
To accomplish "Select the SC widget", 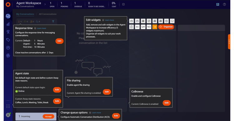I will (137, 27).
